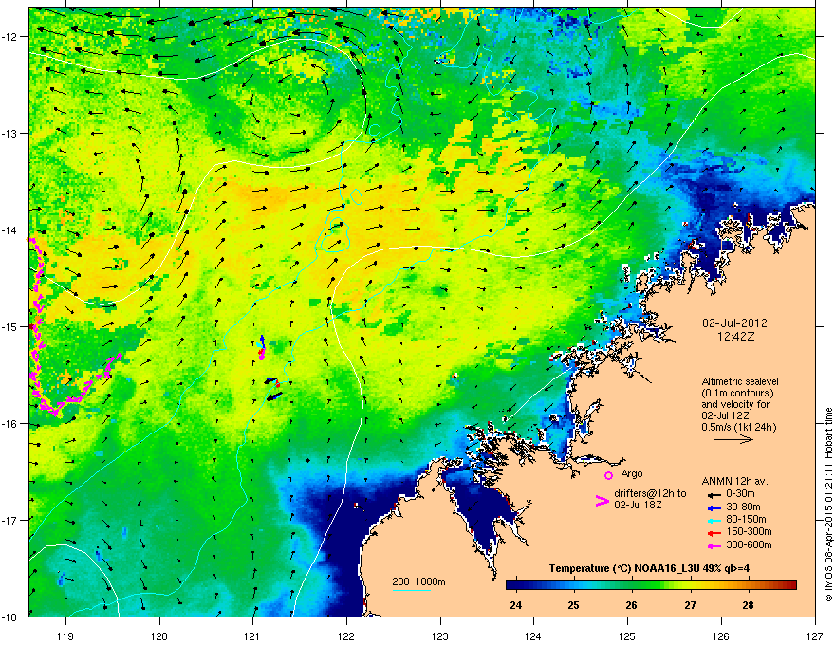Select the dark blue end of temperature colorbar
This screenshot has height=645, width=835.
[511, 585]
